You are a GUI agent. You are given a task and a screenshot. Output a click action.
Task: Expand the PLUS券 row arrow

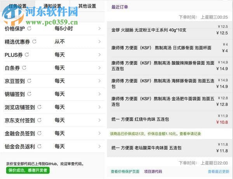(99, 54)
